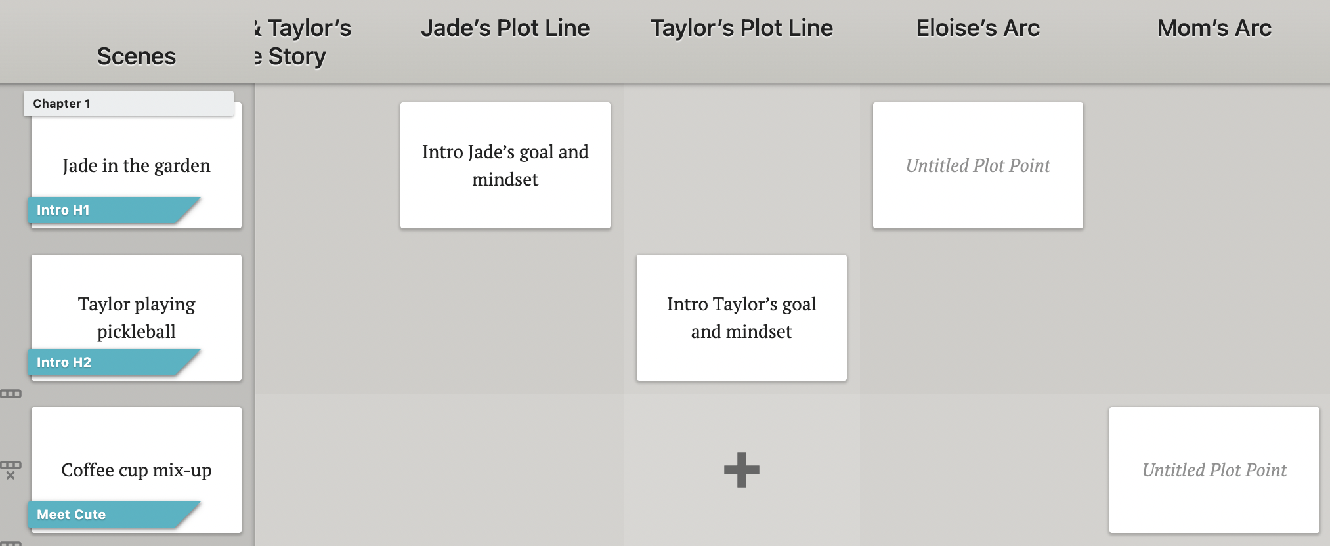The image size is (1330, 546).
Task: Select the Taylor's Plot Line column header
Action: [741, 28]
